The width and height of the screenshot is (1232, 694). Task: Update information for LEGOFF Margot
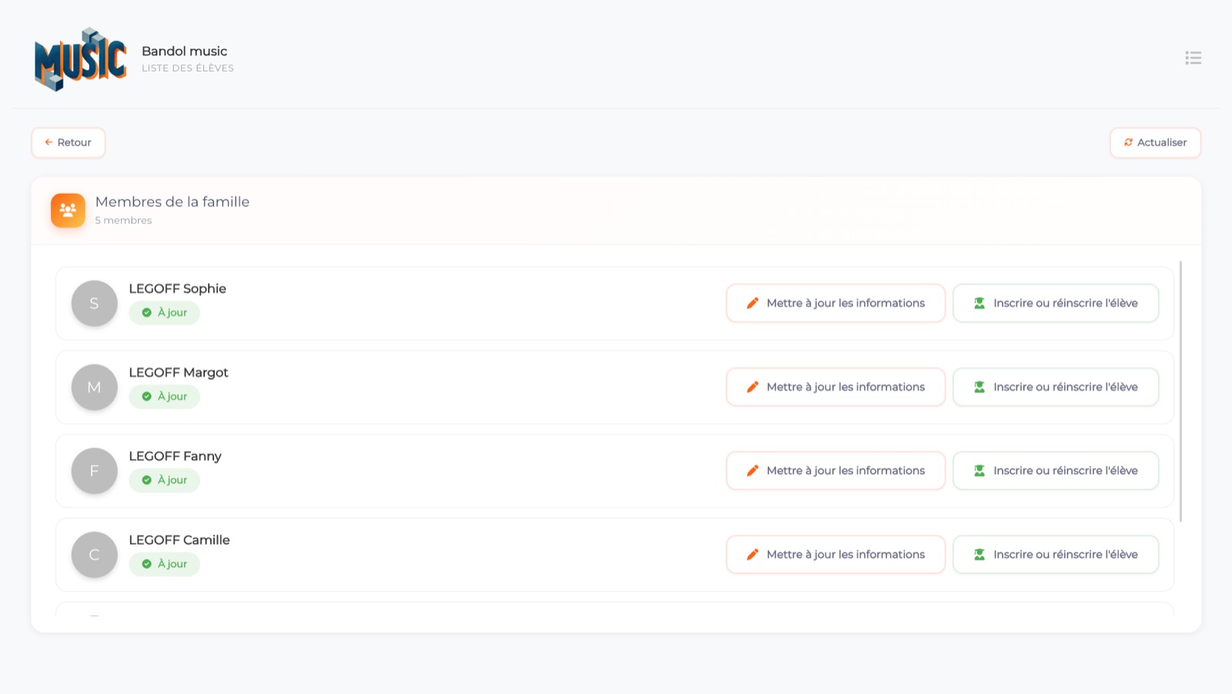835,387
